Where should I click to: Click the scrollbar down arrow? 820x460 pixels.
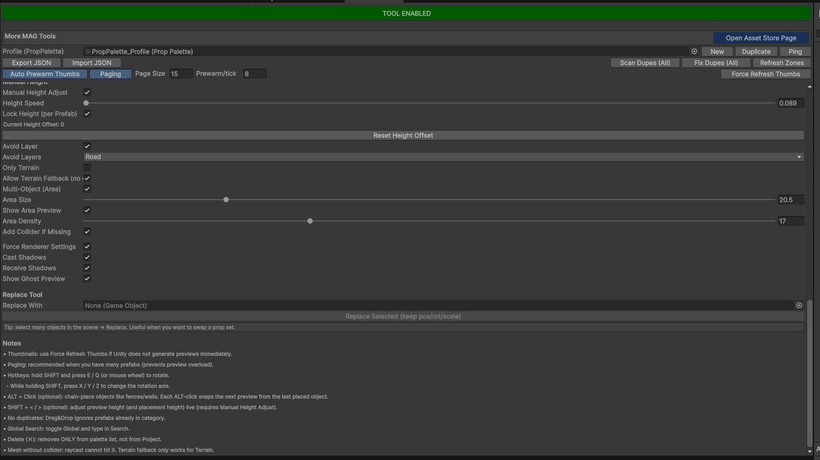(811, 451)
